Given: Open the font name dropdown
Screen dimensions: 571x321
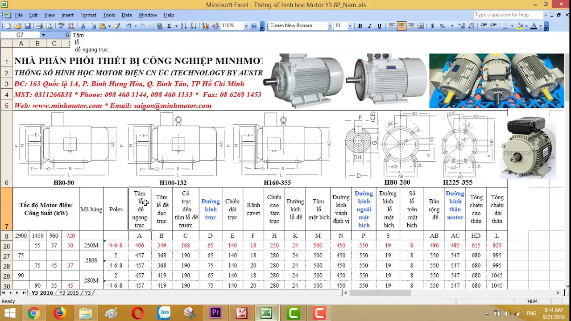Looking at the screenshot, I should tap(330, 26).
